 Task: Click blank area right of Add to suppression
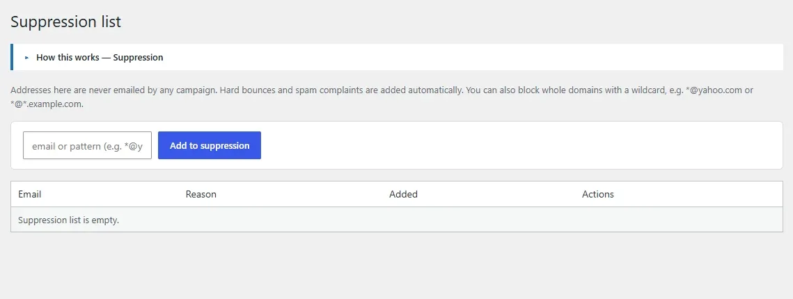click(521, 145)
